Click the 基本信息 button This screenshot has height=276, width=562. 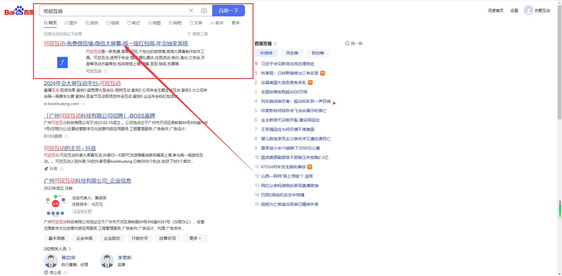[x=56, y=238]
